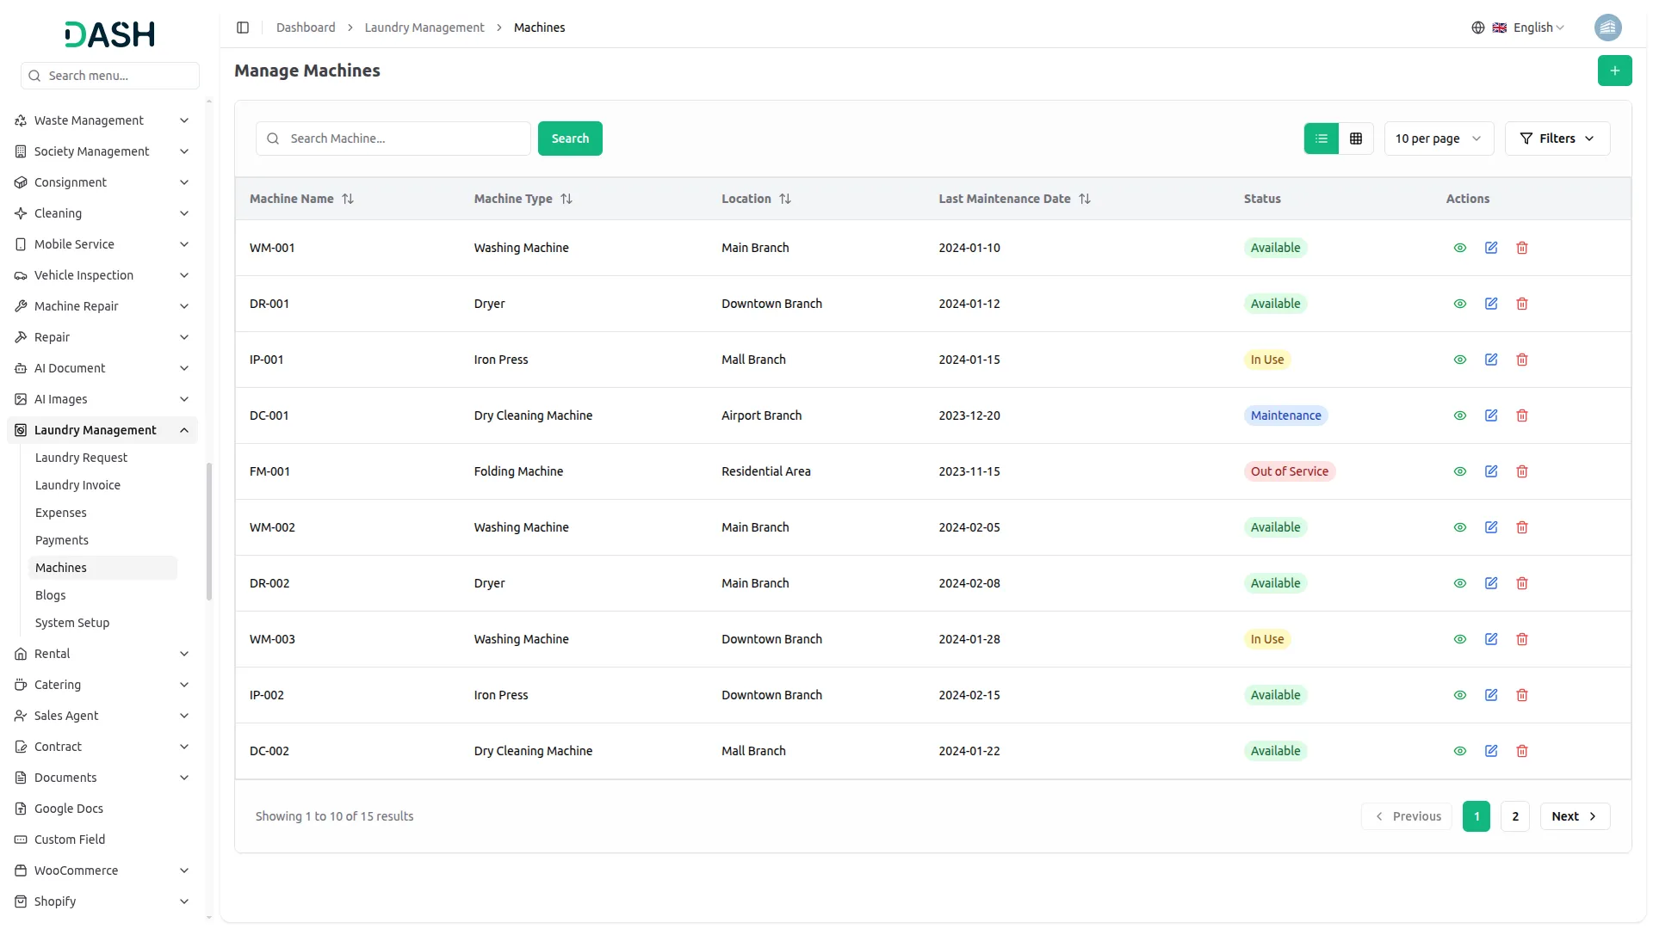Viewport: 1653px width, 929px height.
Task: Click inside the Search Machine input field
Action: 396,138
